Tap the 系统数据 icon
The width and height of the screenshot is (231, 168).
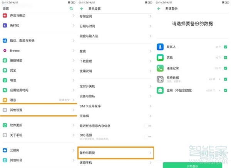click(160, 79)
